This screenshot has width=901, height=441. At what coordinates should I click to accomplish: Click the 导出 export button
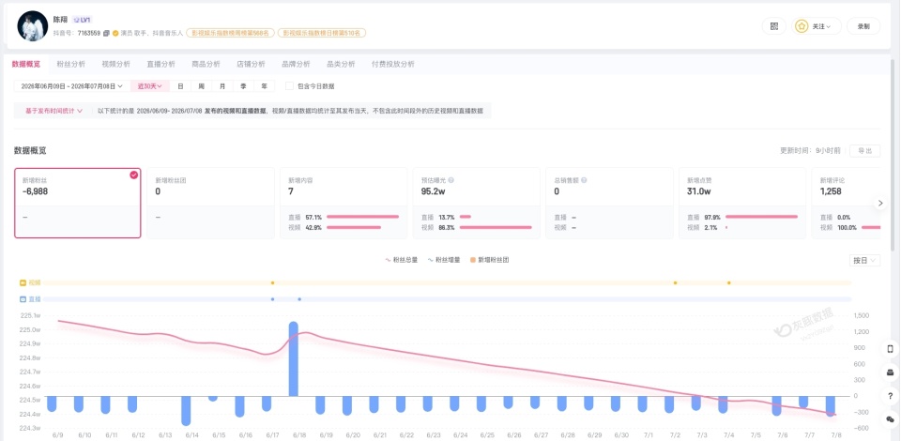point(864,150)
